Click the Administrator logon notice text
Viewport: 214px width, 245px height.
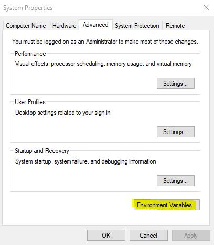[x=105, y=42]
